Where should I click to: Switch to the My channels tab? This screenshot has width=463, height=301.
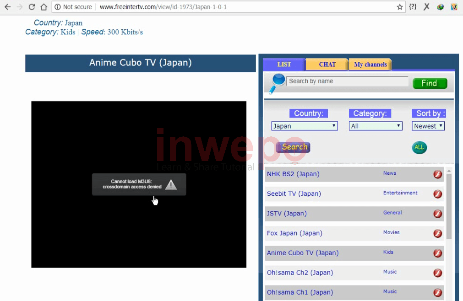pos(370,64)
